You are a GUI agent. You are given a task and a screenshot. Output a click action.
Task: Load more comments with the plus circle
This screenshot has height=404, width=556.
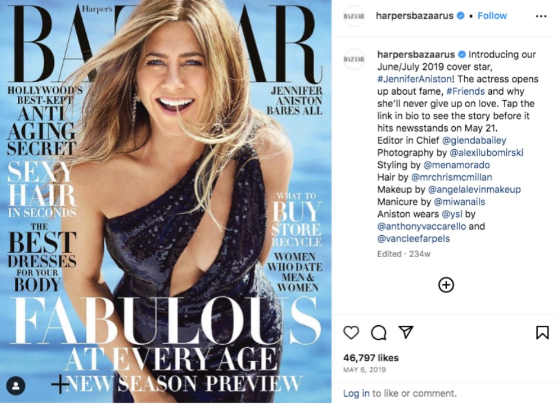(446, 285)
